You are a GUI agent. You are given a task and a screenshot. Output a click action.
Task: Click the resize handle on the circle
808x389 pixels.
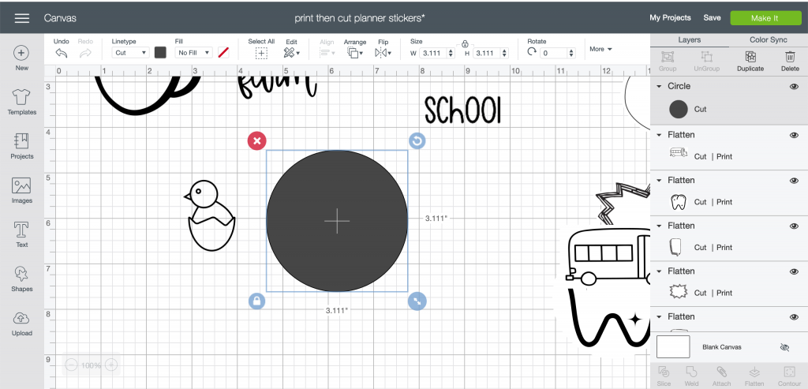tap(417, 301)
